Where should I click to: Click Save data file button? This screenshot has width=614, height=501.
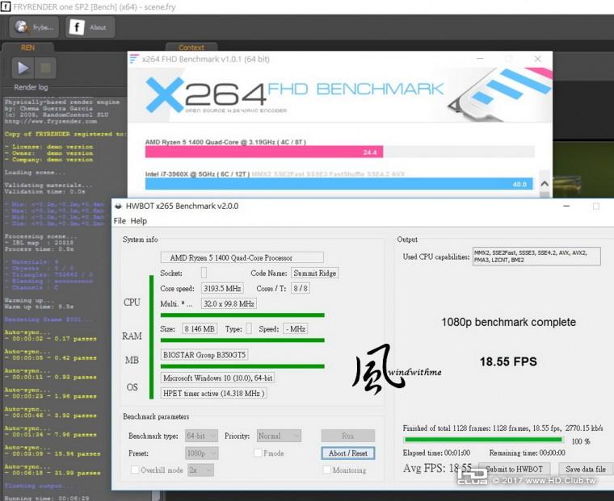coord(585,469)
